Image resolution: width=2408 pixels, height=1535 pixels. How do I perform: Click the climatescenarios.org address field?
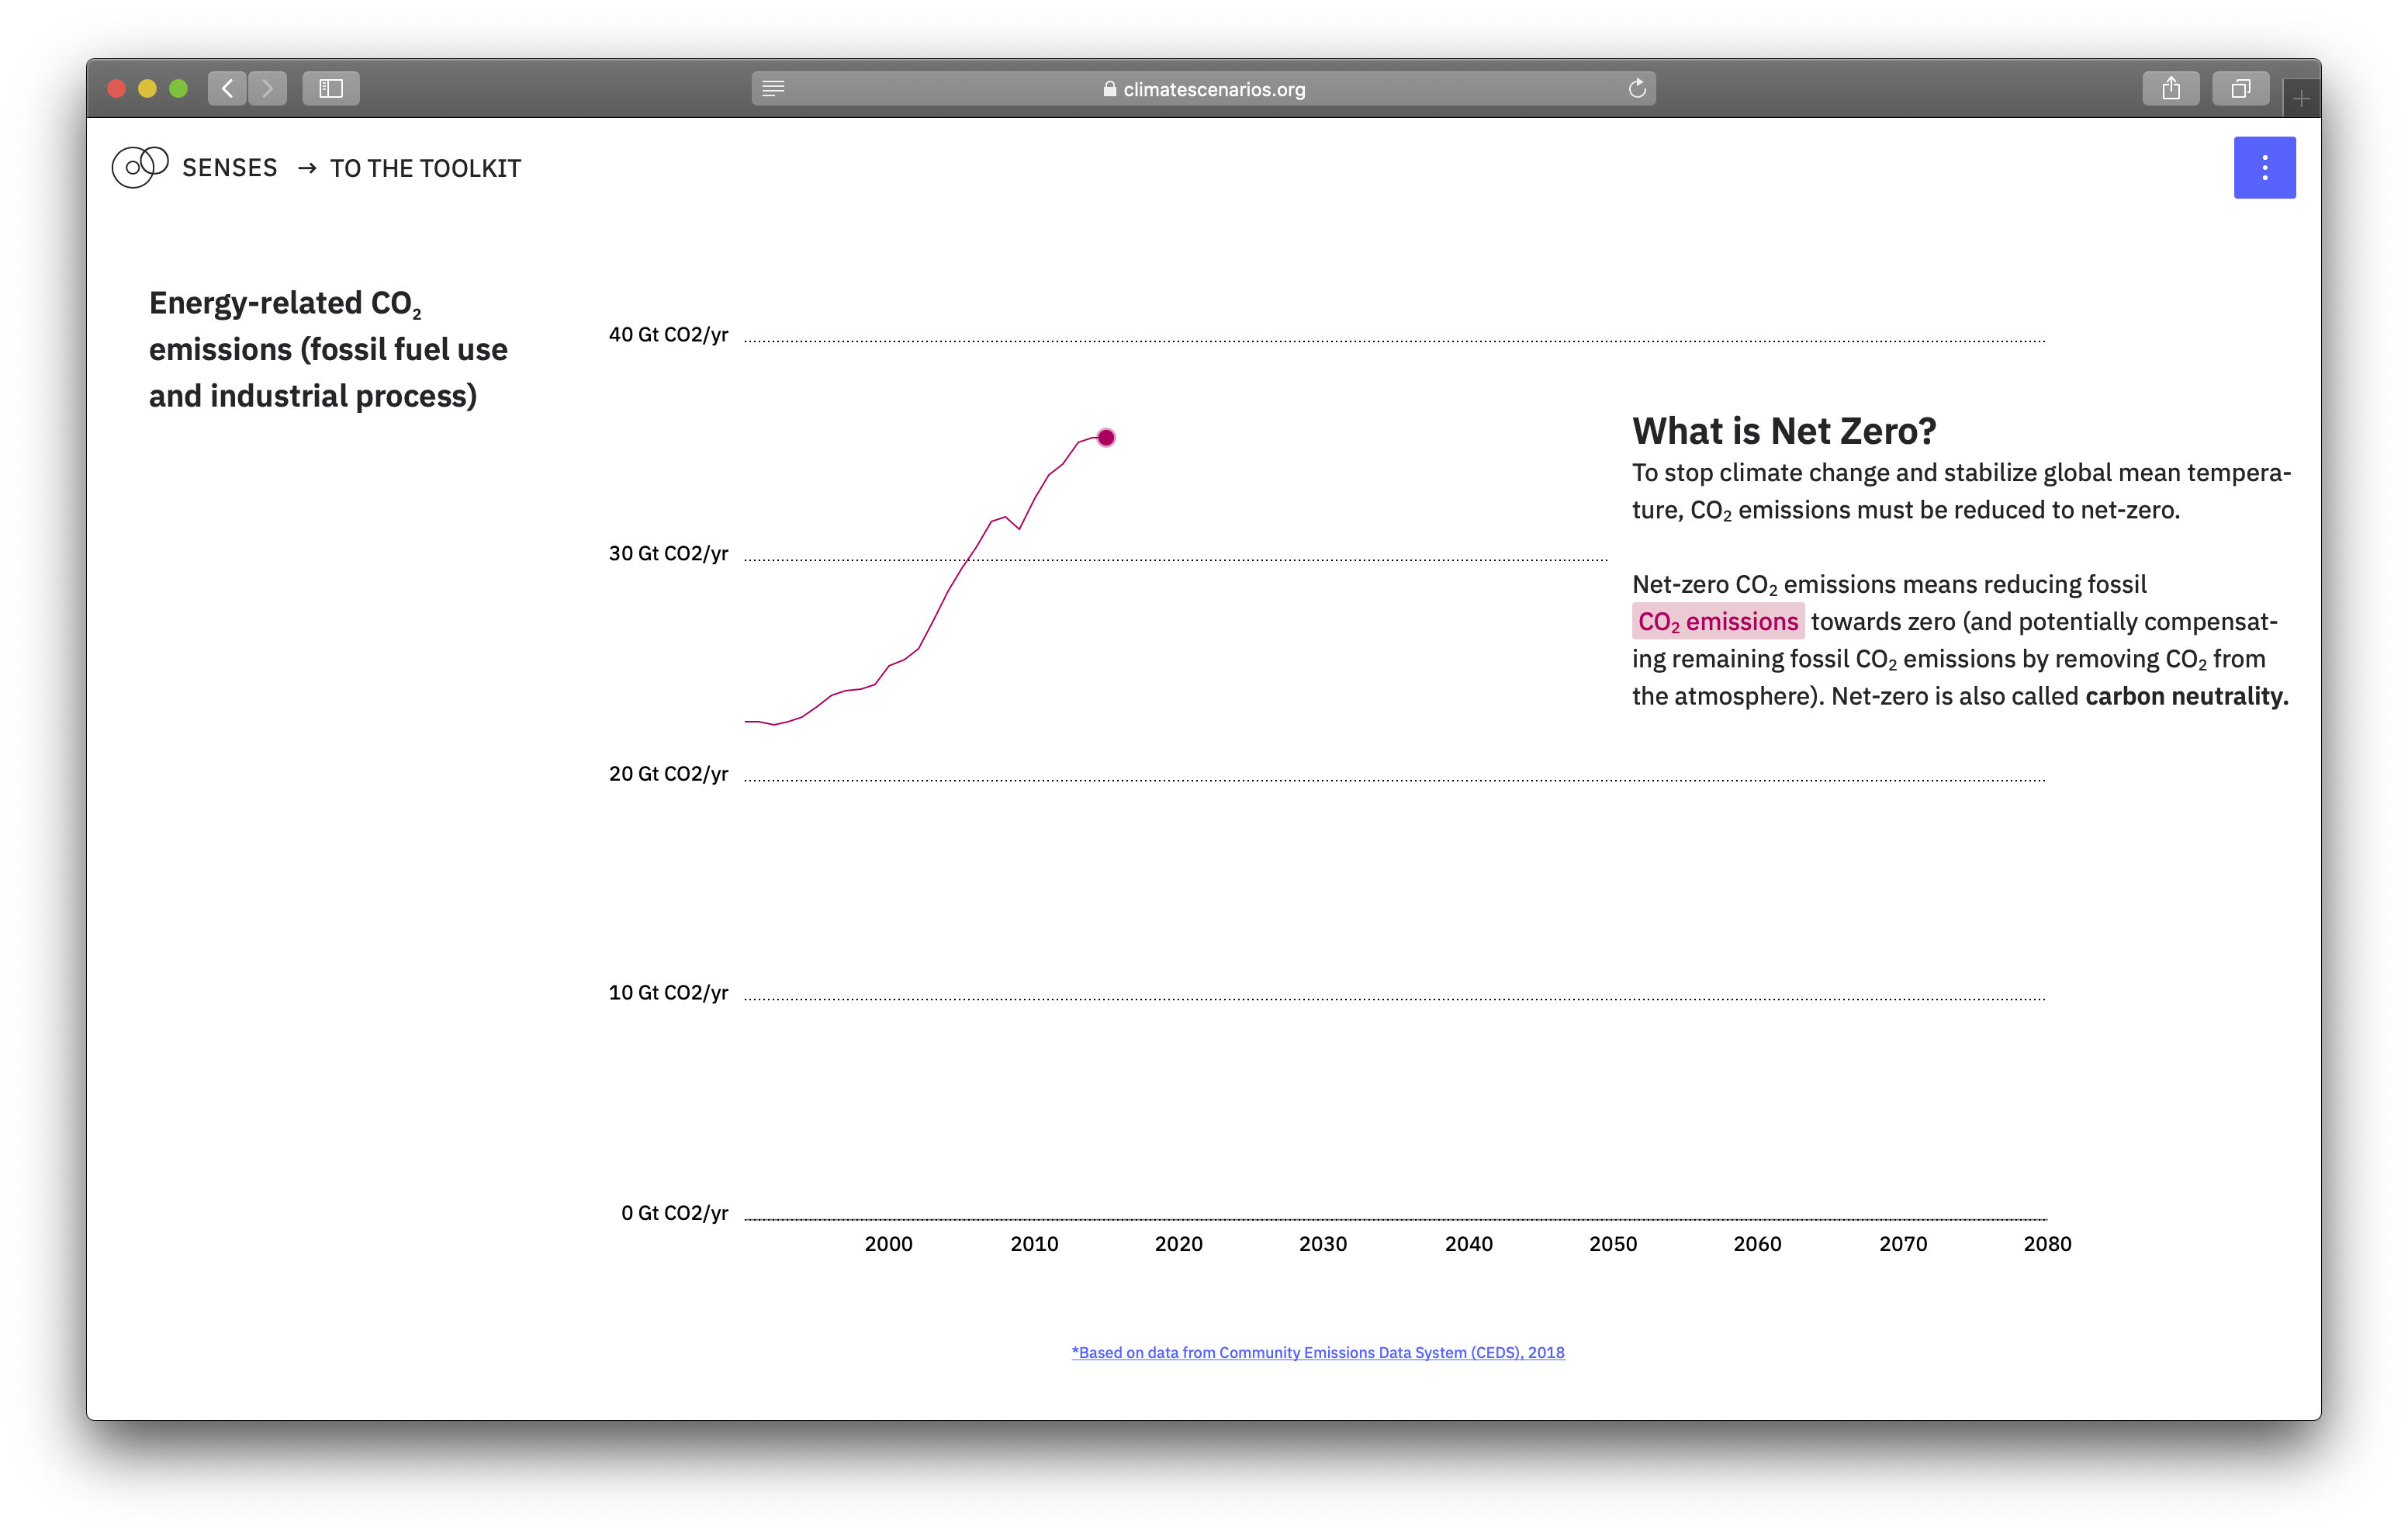(1213, 89)
